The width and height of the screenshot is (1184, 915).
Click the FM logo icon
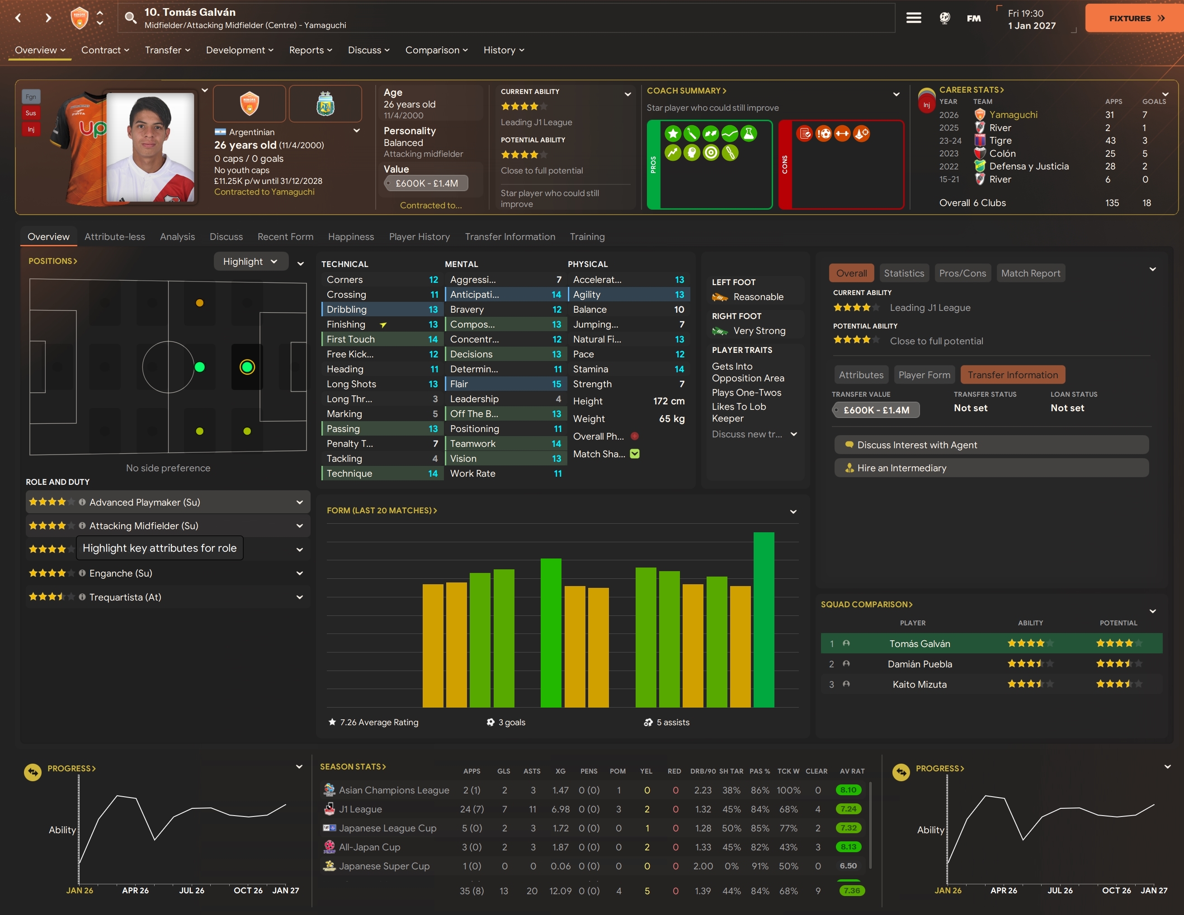(974, 18)
